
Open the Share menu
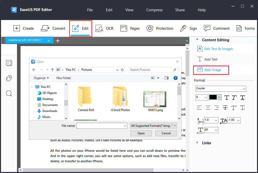(x=180, y=10)
